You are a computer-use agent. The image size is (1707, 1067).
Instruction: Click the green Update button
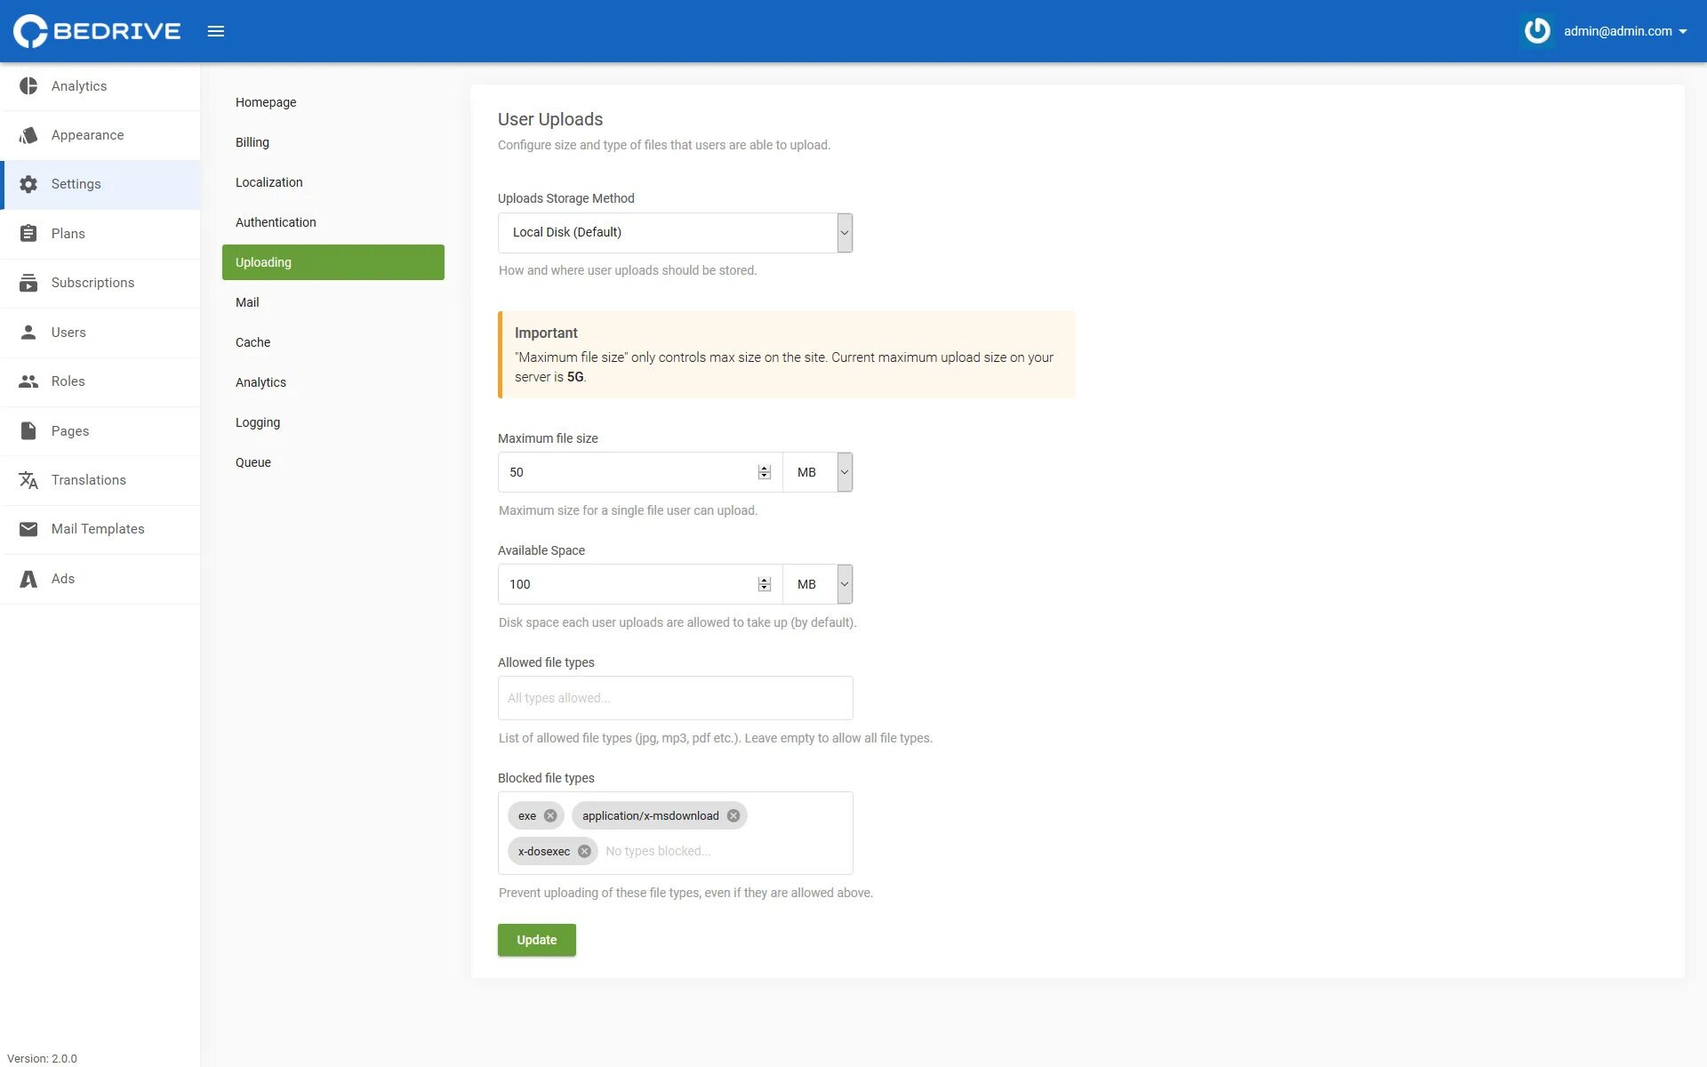[x=536, y=940]
